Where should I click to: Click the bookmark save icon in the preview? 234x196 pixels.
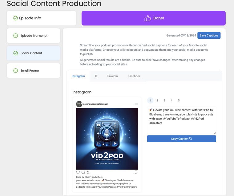[136, 172]
